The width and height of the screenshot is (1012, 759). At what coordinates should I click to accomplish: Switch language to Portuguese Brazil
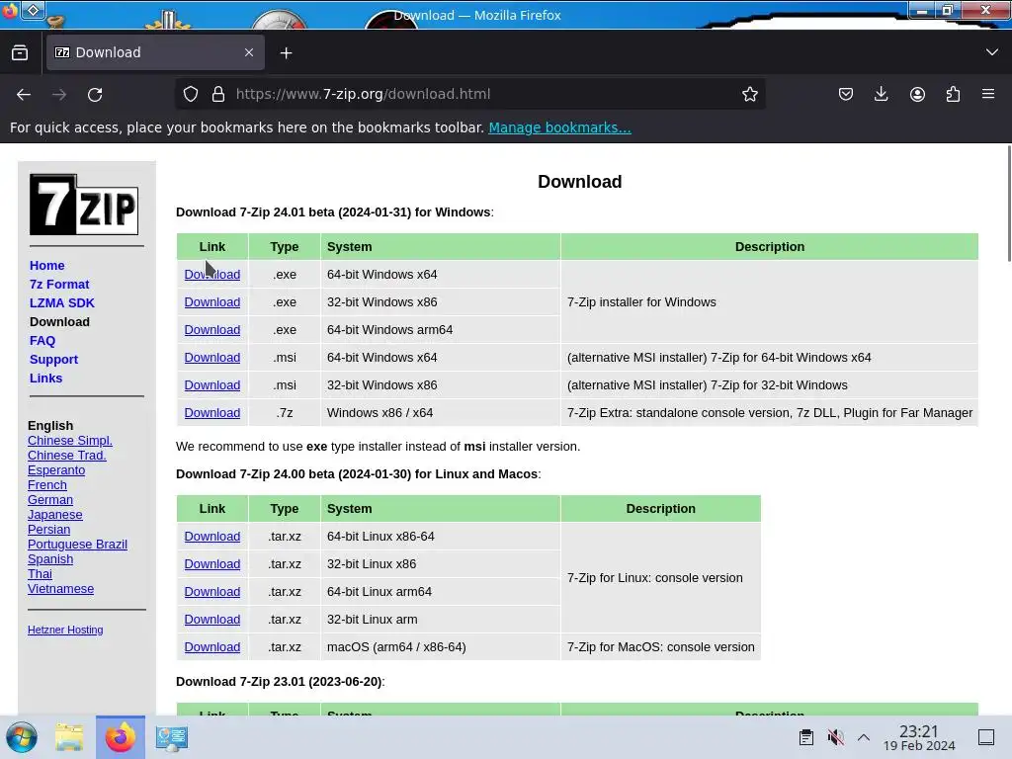pos(77,545)
